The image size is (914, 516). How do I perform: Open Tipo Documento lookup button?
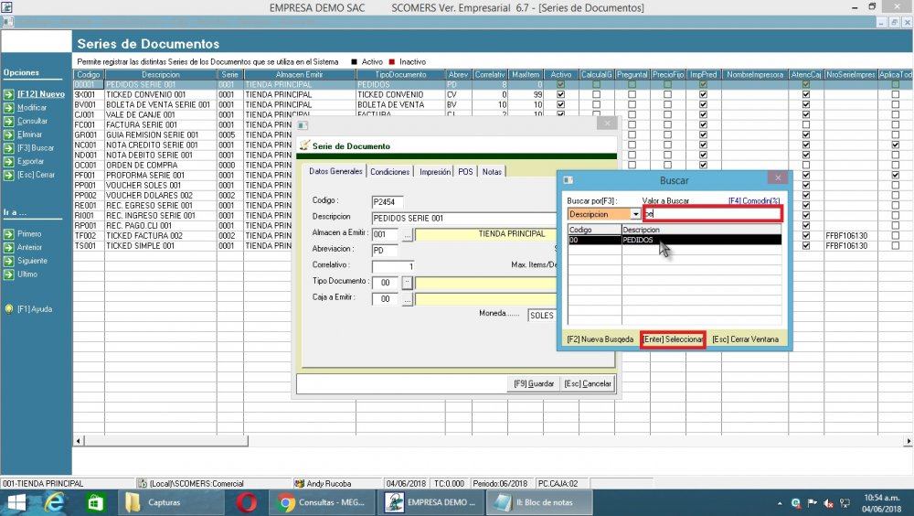coord(407,283)
